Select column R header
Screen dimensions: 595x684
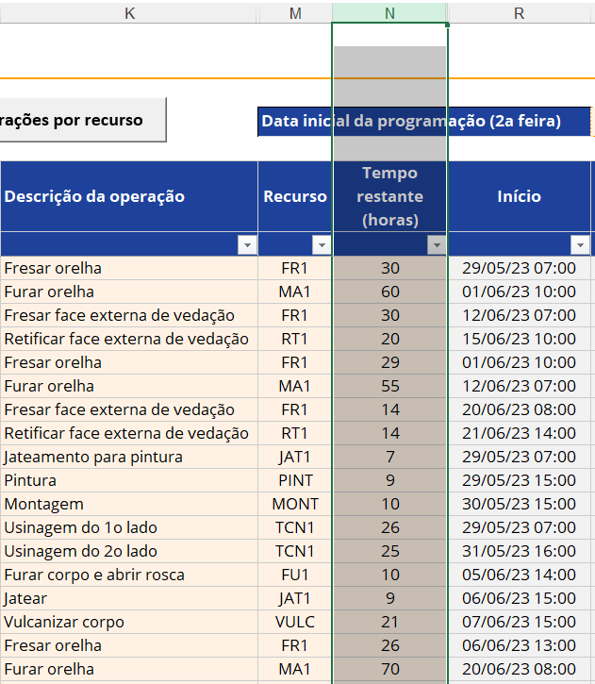520,12
